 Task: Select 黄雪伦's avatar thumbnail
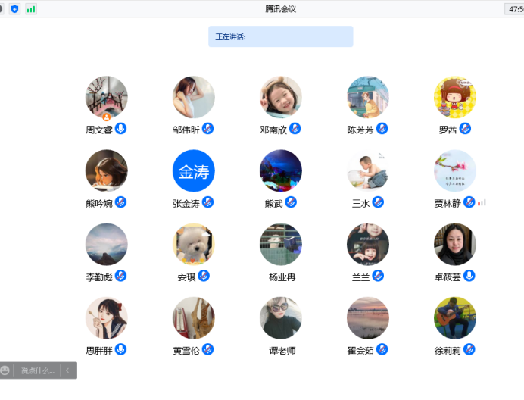coord(194,317)
